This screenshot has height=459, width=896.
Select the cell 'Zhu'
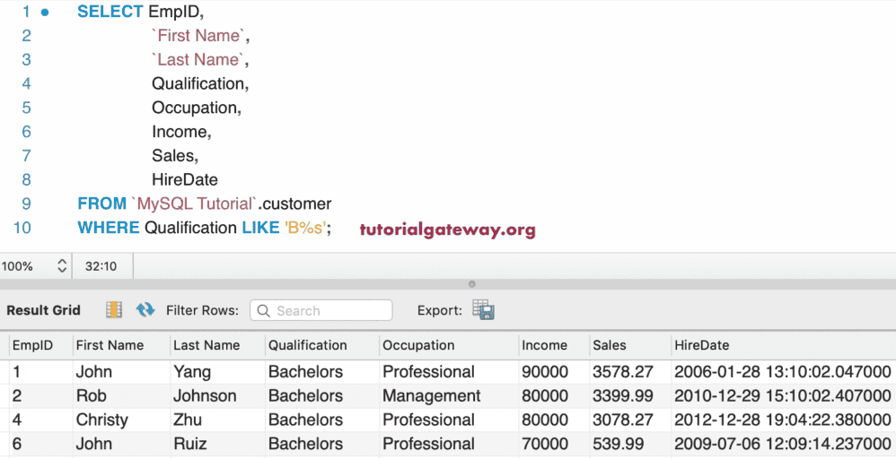pyautogui.click(x=188, y=420)
